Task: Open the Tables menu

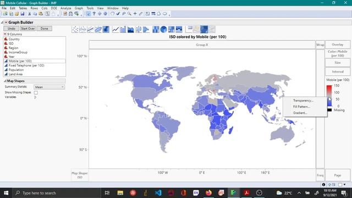Action: 23,8
